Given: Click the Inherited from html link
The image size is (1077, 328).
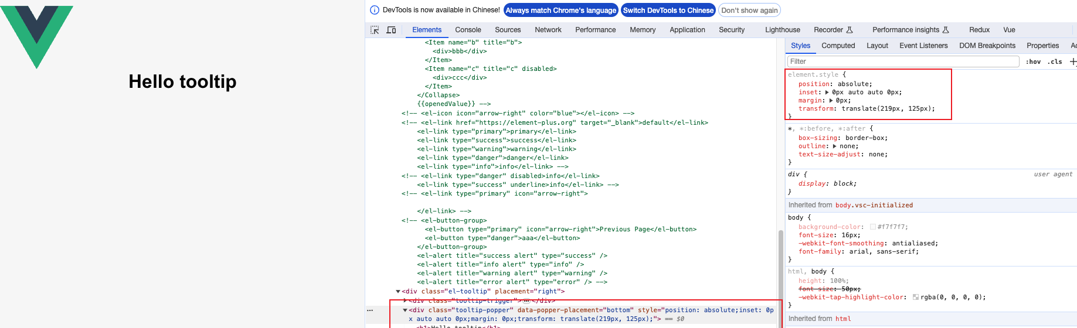Looking at the screenshot, I should [843, 319].
